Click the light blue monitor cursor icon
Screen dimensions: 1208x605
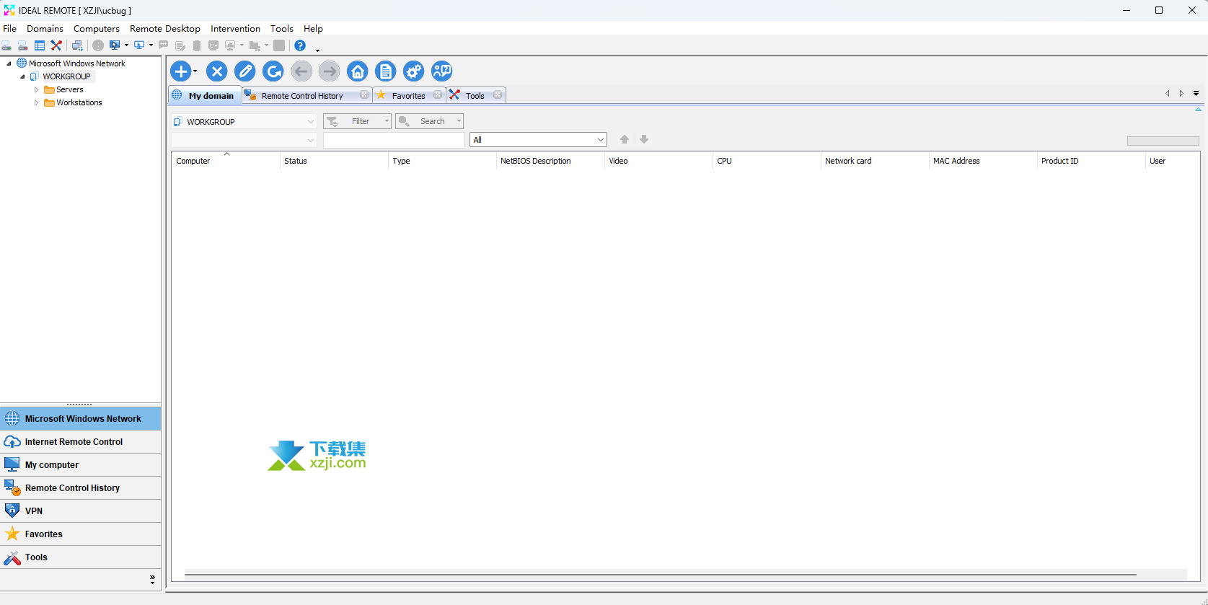tap(139, 45)
